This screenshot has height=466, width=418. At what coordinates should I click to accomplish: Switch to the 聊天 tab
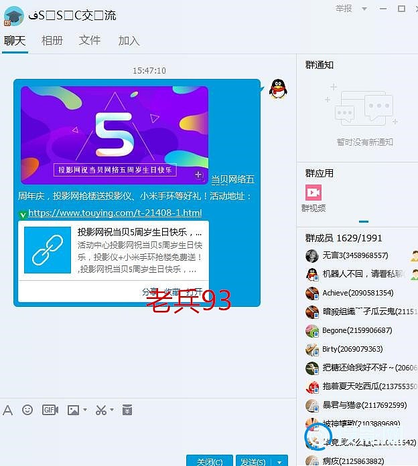coord(15,40)
